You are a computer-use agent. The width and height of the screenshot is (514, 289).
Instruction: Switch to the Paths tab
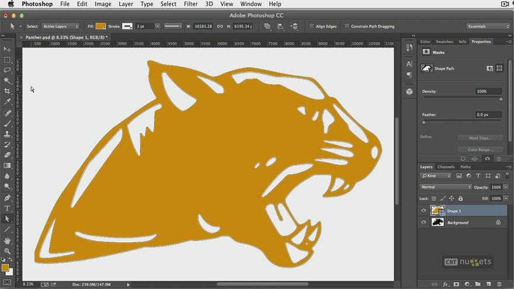click(466, 167)
